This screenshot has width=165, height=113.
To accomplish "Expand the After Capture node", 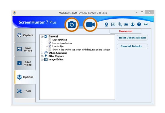I will tap(42, 56).
